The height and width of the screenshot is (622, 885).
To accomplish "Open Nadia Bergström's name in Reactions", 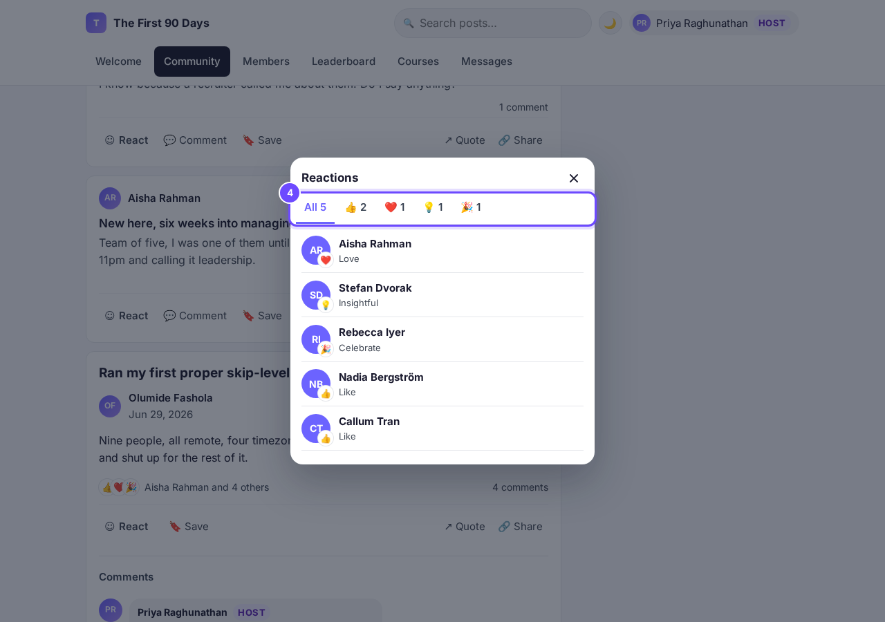I will [x=381, y=377].
